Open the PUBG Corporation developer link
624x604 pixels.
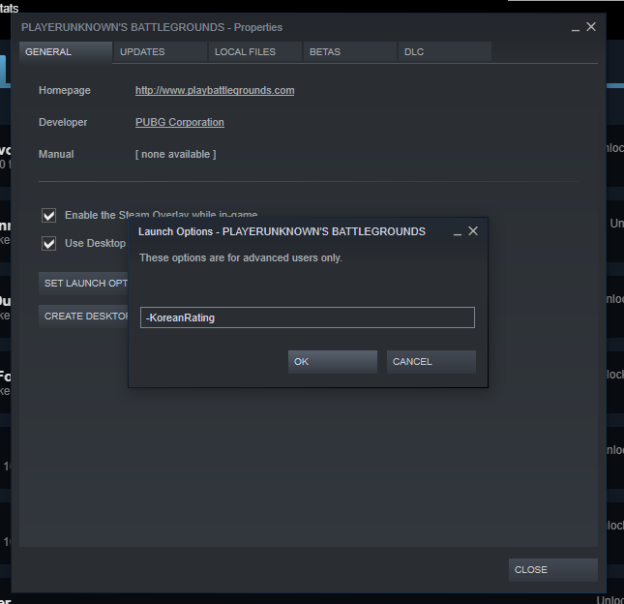click(180, 122)
